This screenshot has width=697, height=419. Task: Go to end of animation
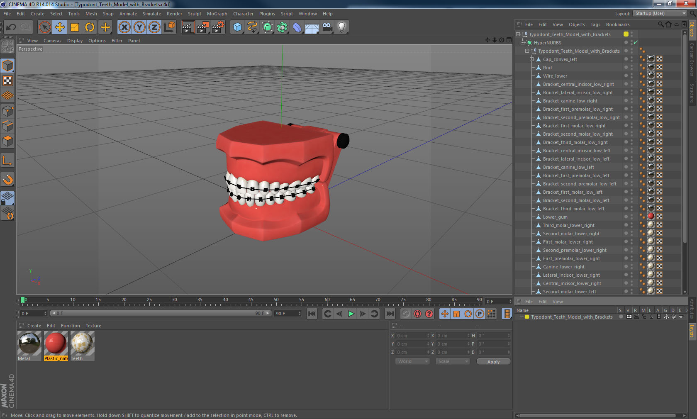390,314
